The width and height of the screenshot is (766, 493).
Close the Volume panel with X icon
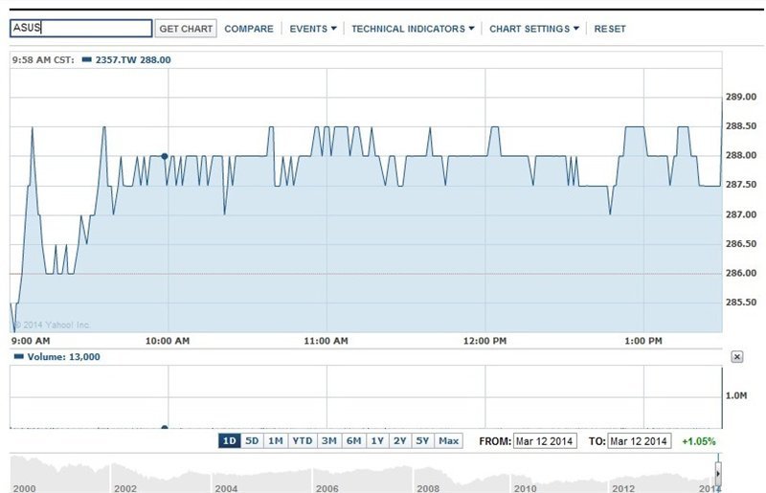(x=736, y=357)
